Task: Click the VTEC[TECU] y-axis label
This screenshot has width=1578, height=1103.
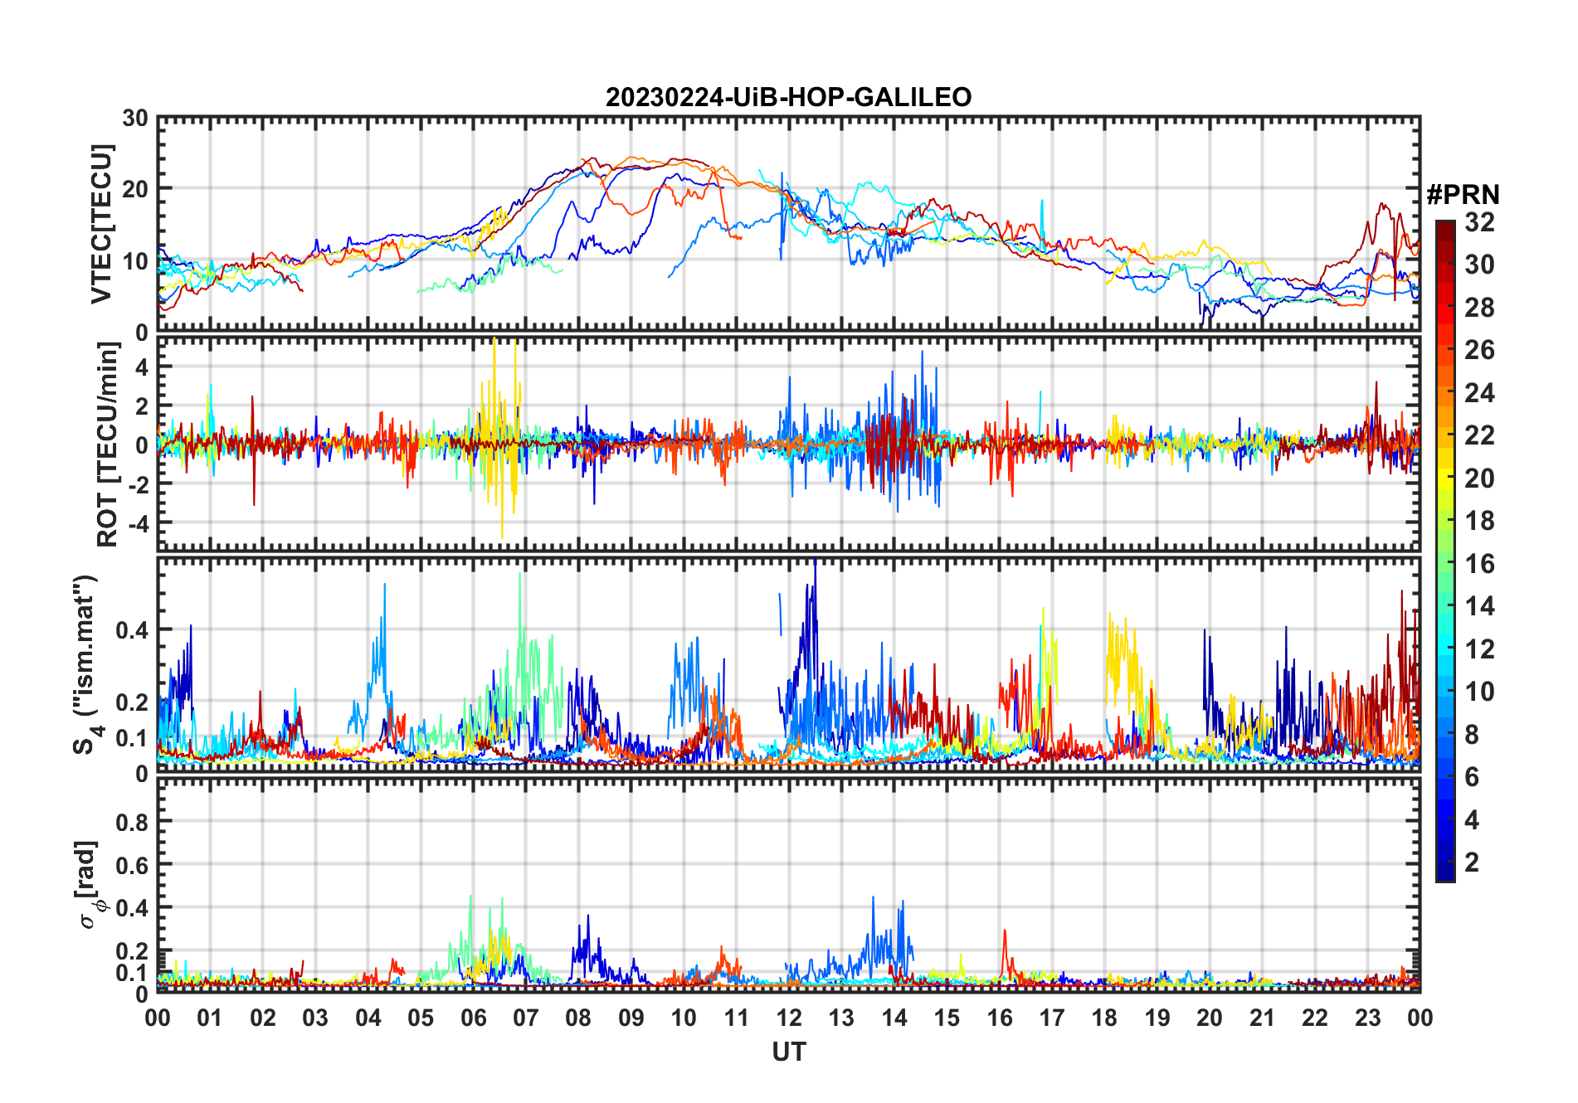Action: coord(101,224)
